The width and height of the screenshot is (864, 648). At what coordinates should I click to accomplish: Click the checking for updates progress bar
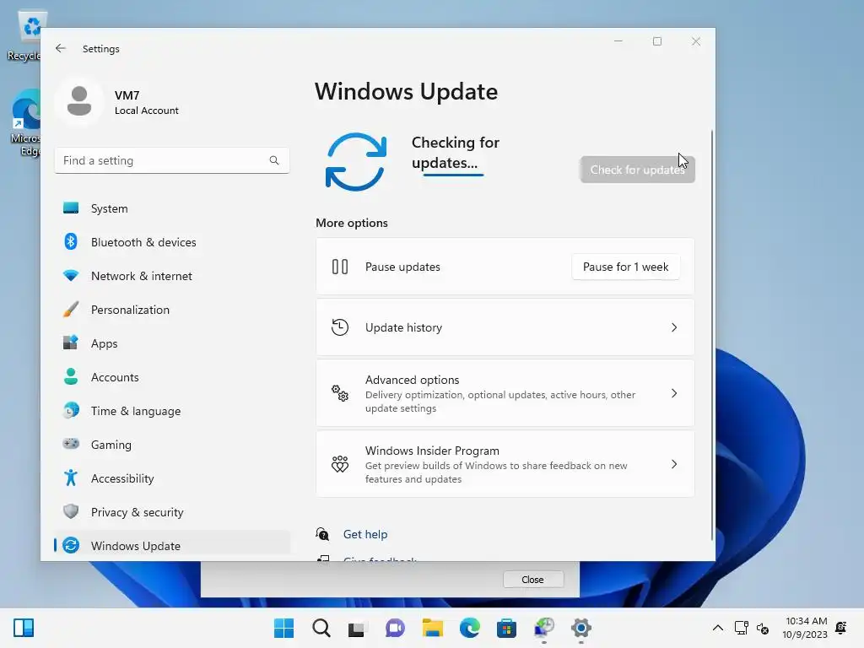pyautogui.click(x=453, y=175)
